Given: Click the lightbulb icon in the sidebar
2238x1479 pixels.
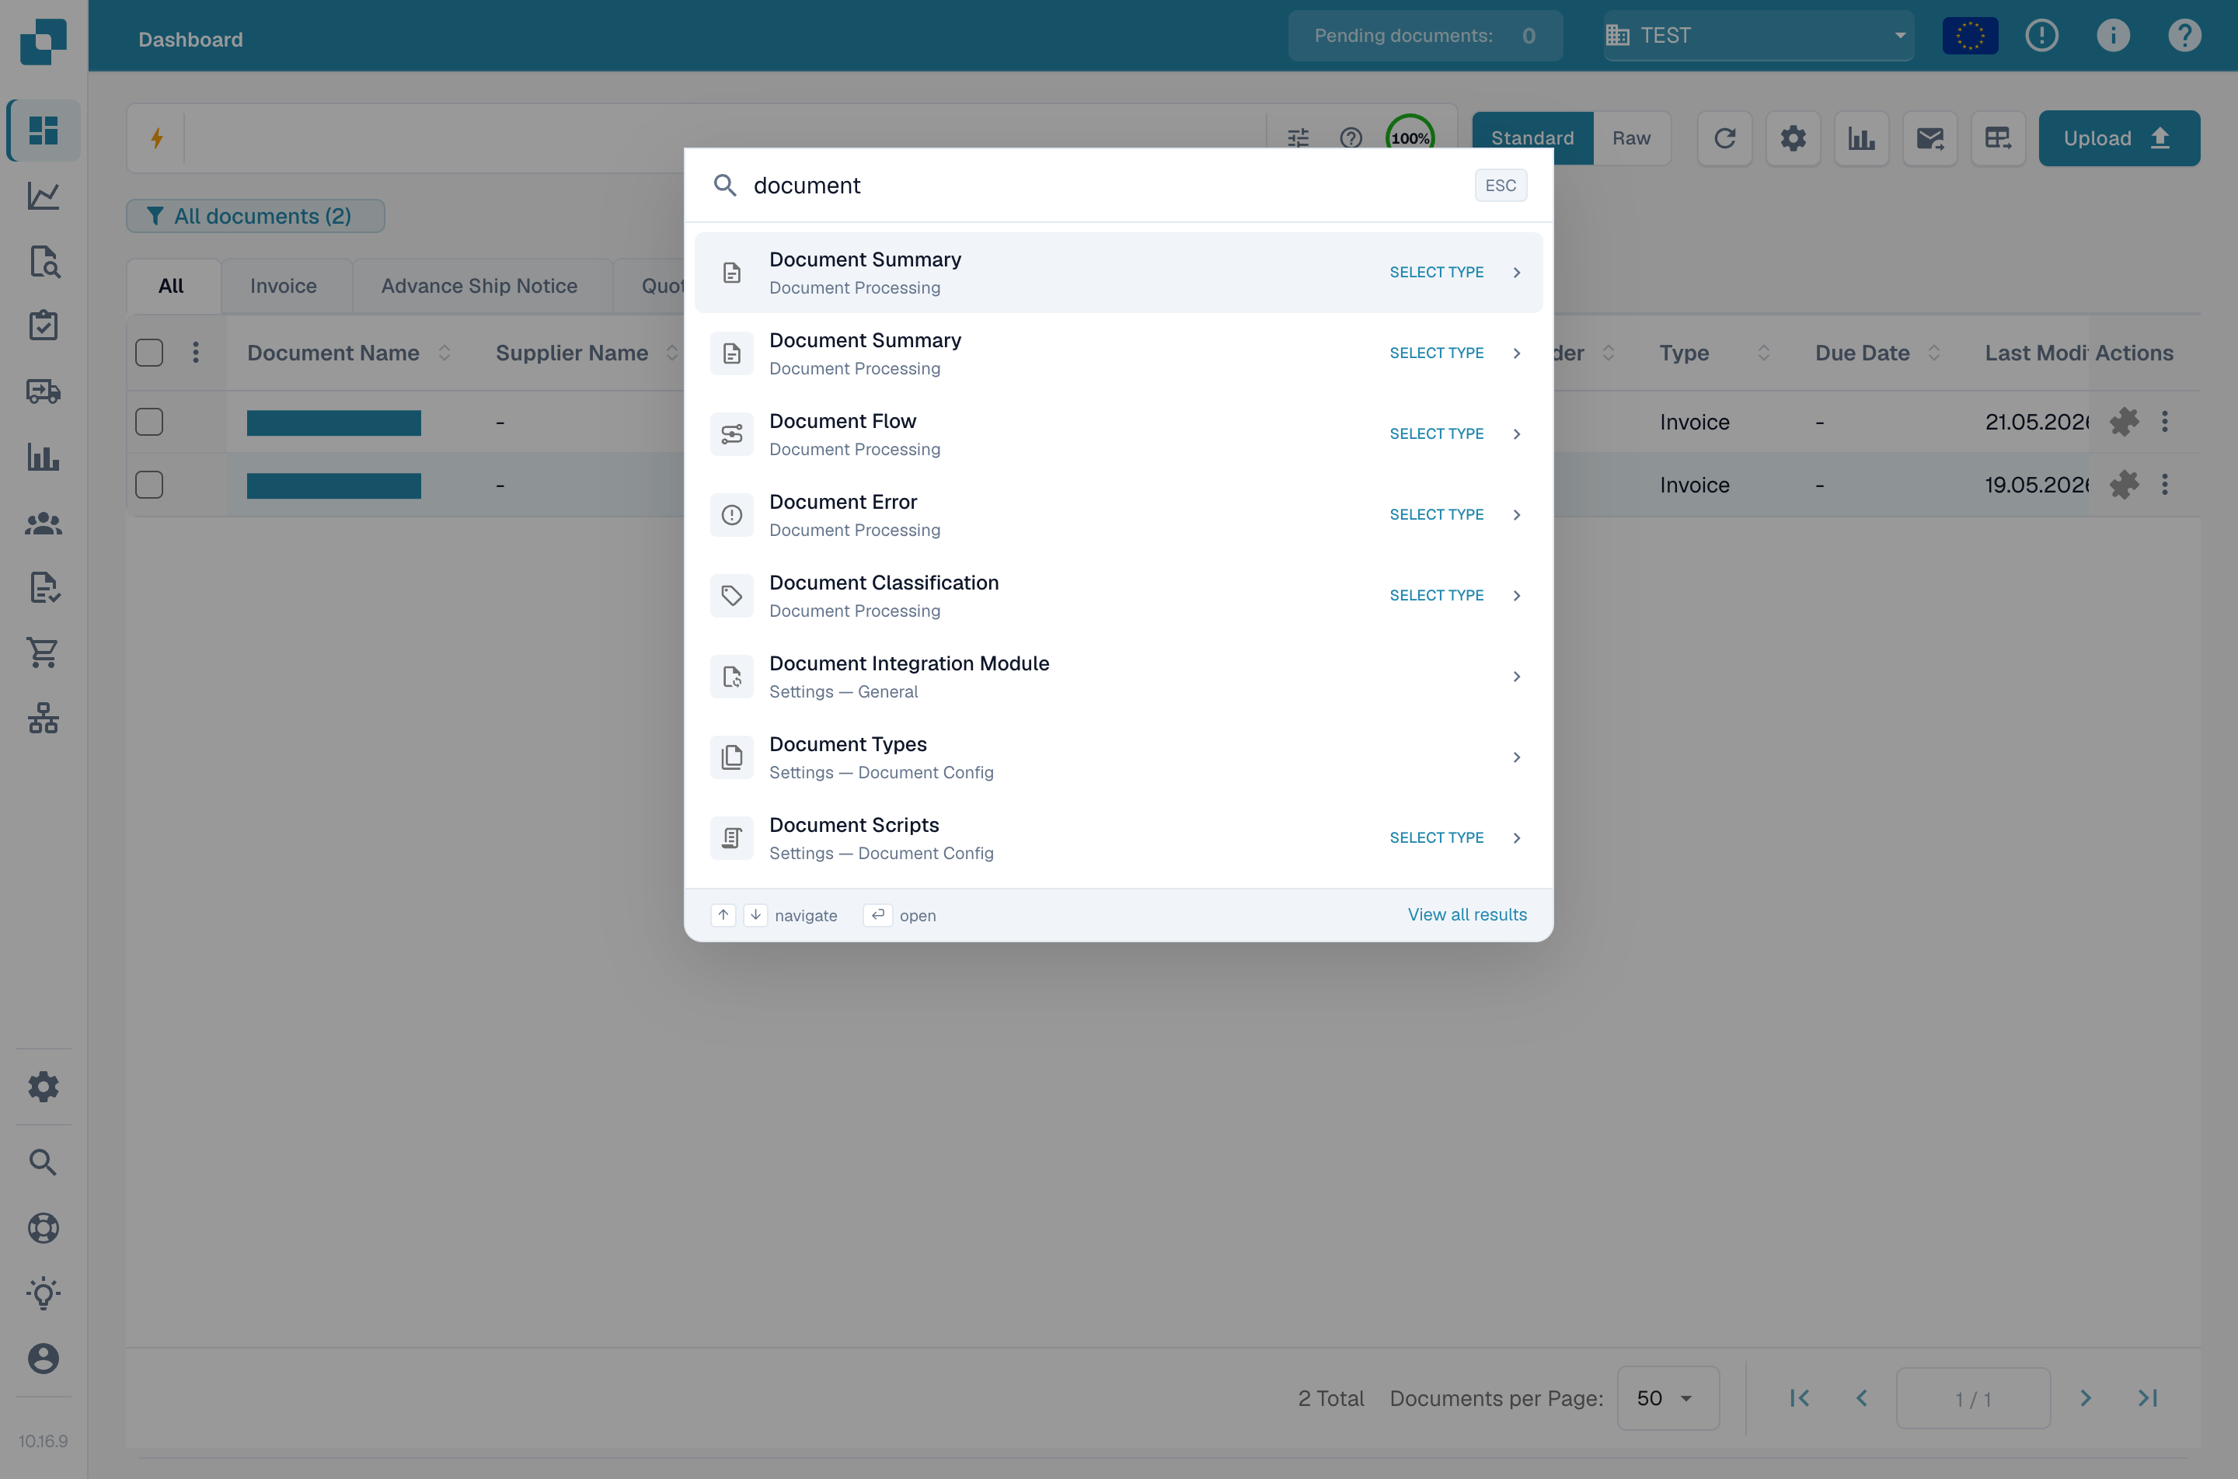Looking at the screenshot, I should click(44, 1293).
